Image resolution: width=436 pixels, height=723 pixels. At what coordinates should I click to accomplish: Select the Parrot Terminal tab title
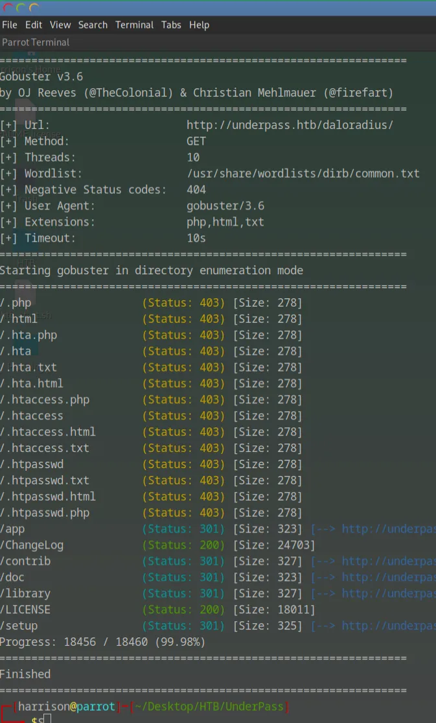click(x=36, y=42)
